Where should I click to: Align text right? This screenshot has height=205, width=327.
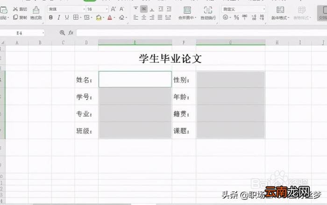(152, 18)
